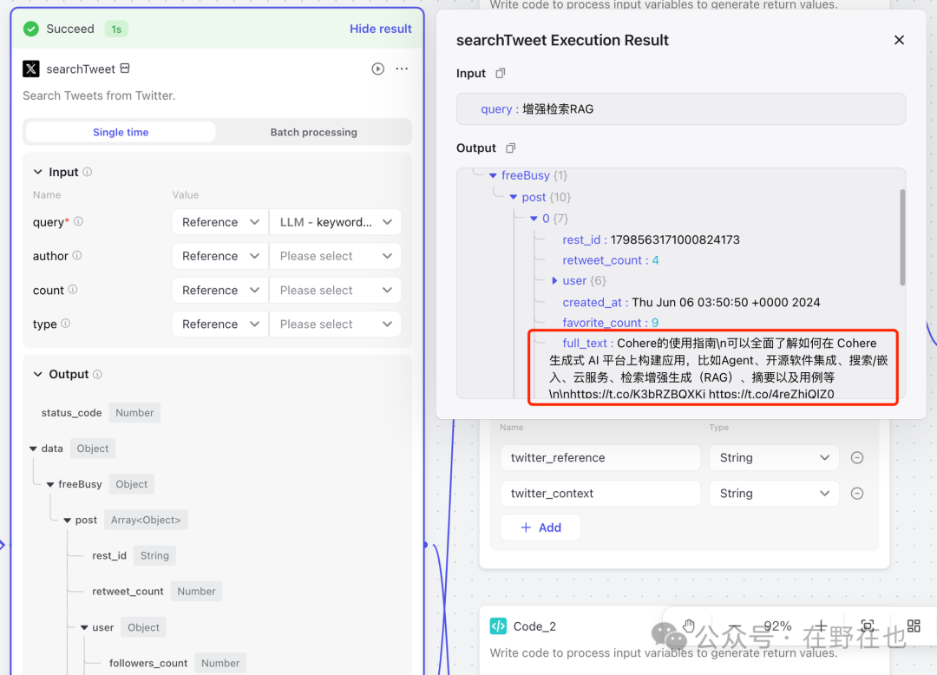This screenshot has width=937, height=675.
Task: Zoom in the canvas with plus
Action: [x=821, y=626]
